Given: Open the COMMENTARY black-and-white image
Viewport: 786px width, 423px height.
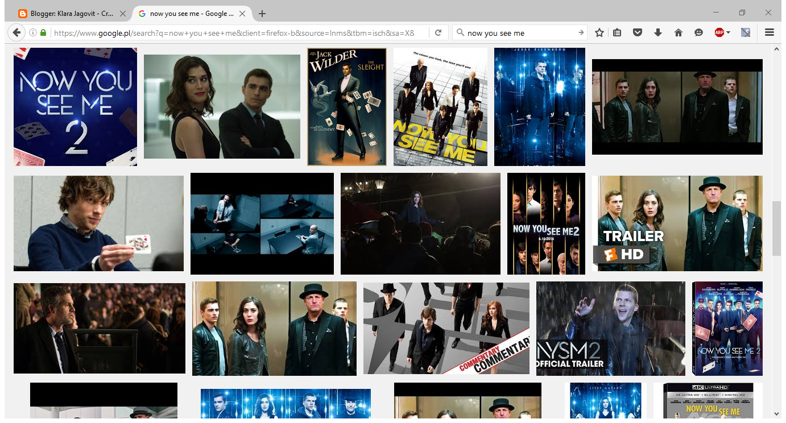Looking at the screenshot, I should point(446,329).
